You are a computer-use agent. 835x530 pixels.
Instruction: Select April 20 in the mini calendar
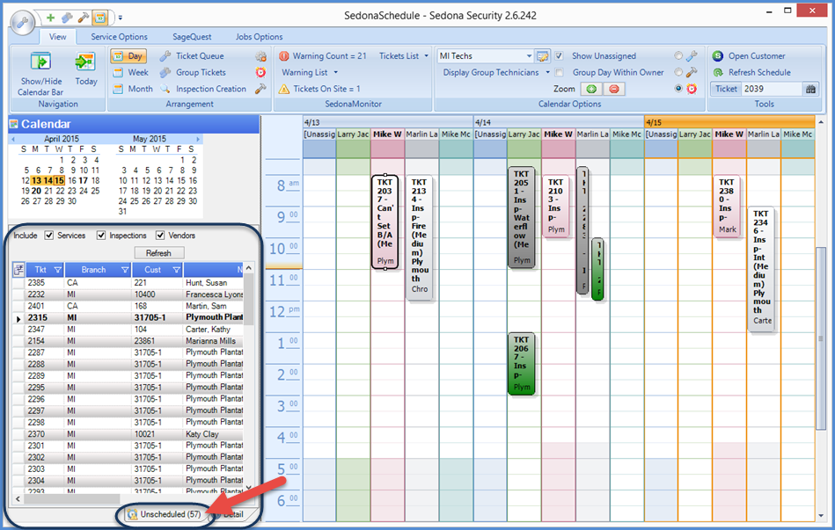click(36, 191)
